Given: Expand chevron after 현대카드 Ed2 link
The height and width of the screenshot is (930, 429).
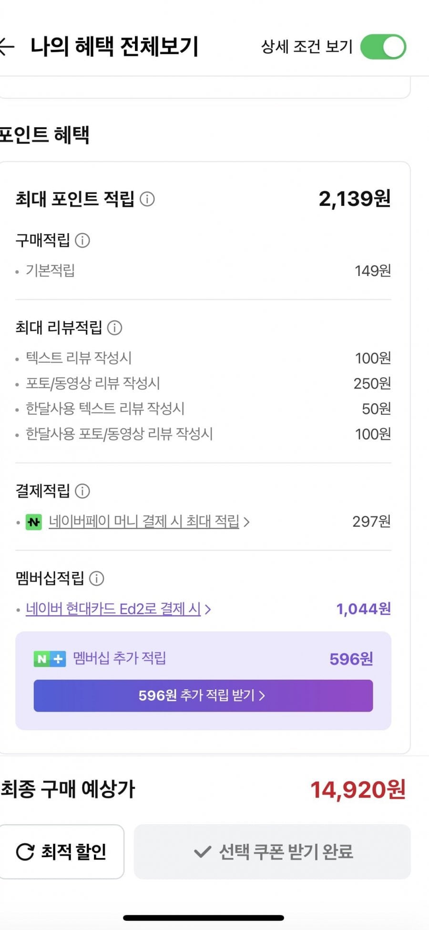Looking at the screenshot, I should pyautogui.click(x=208, y=609).
